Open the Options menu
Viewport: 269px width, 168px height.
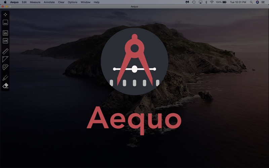tap(73, 2)
